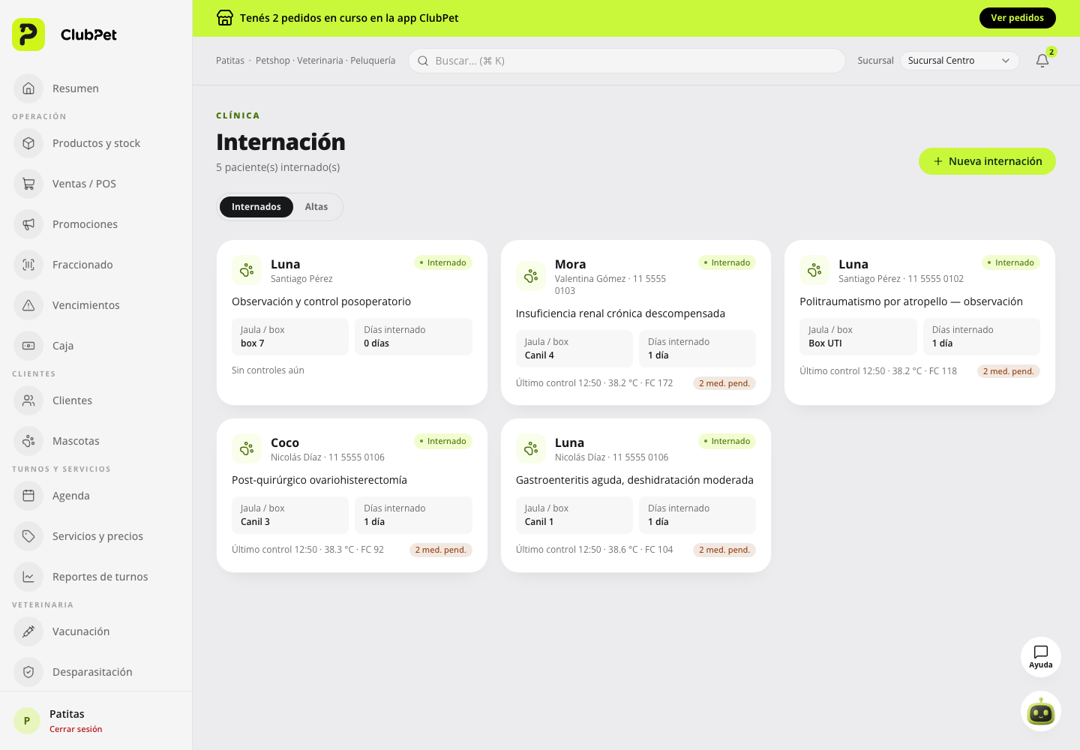This screenshot has height=750, width=1080.
Task: Open Productos y stock box icon
Action: (x=28, y=143)
